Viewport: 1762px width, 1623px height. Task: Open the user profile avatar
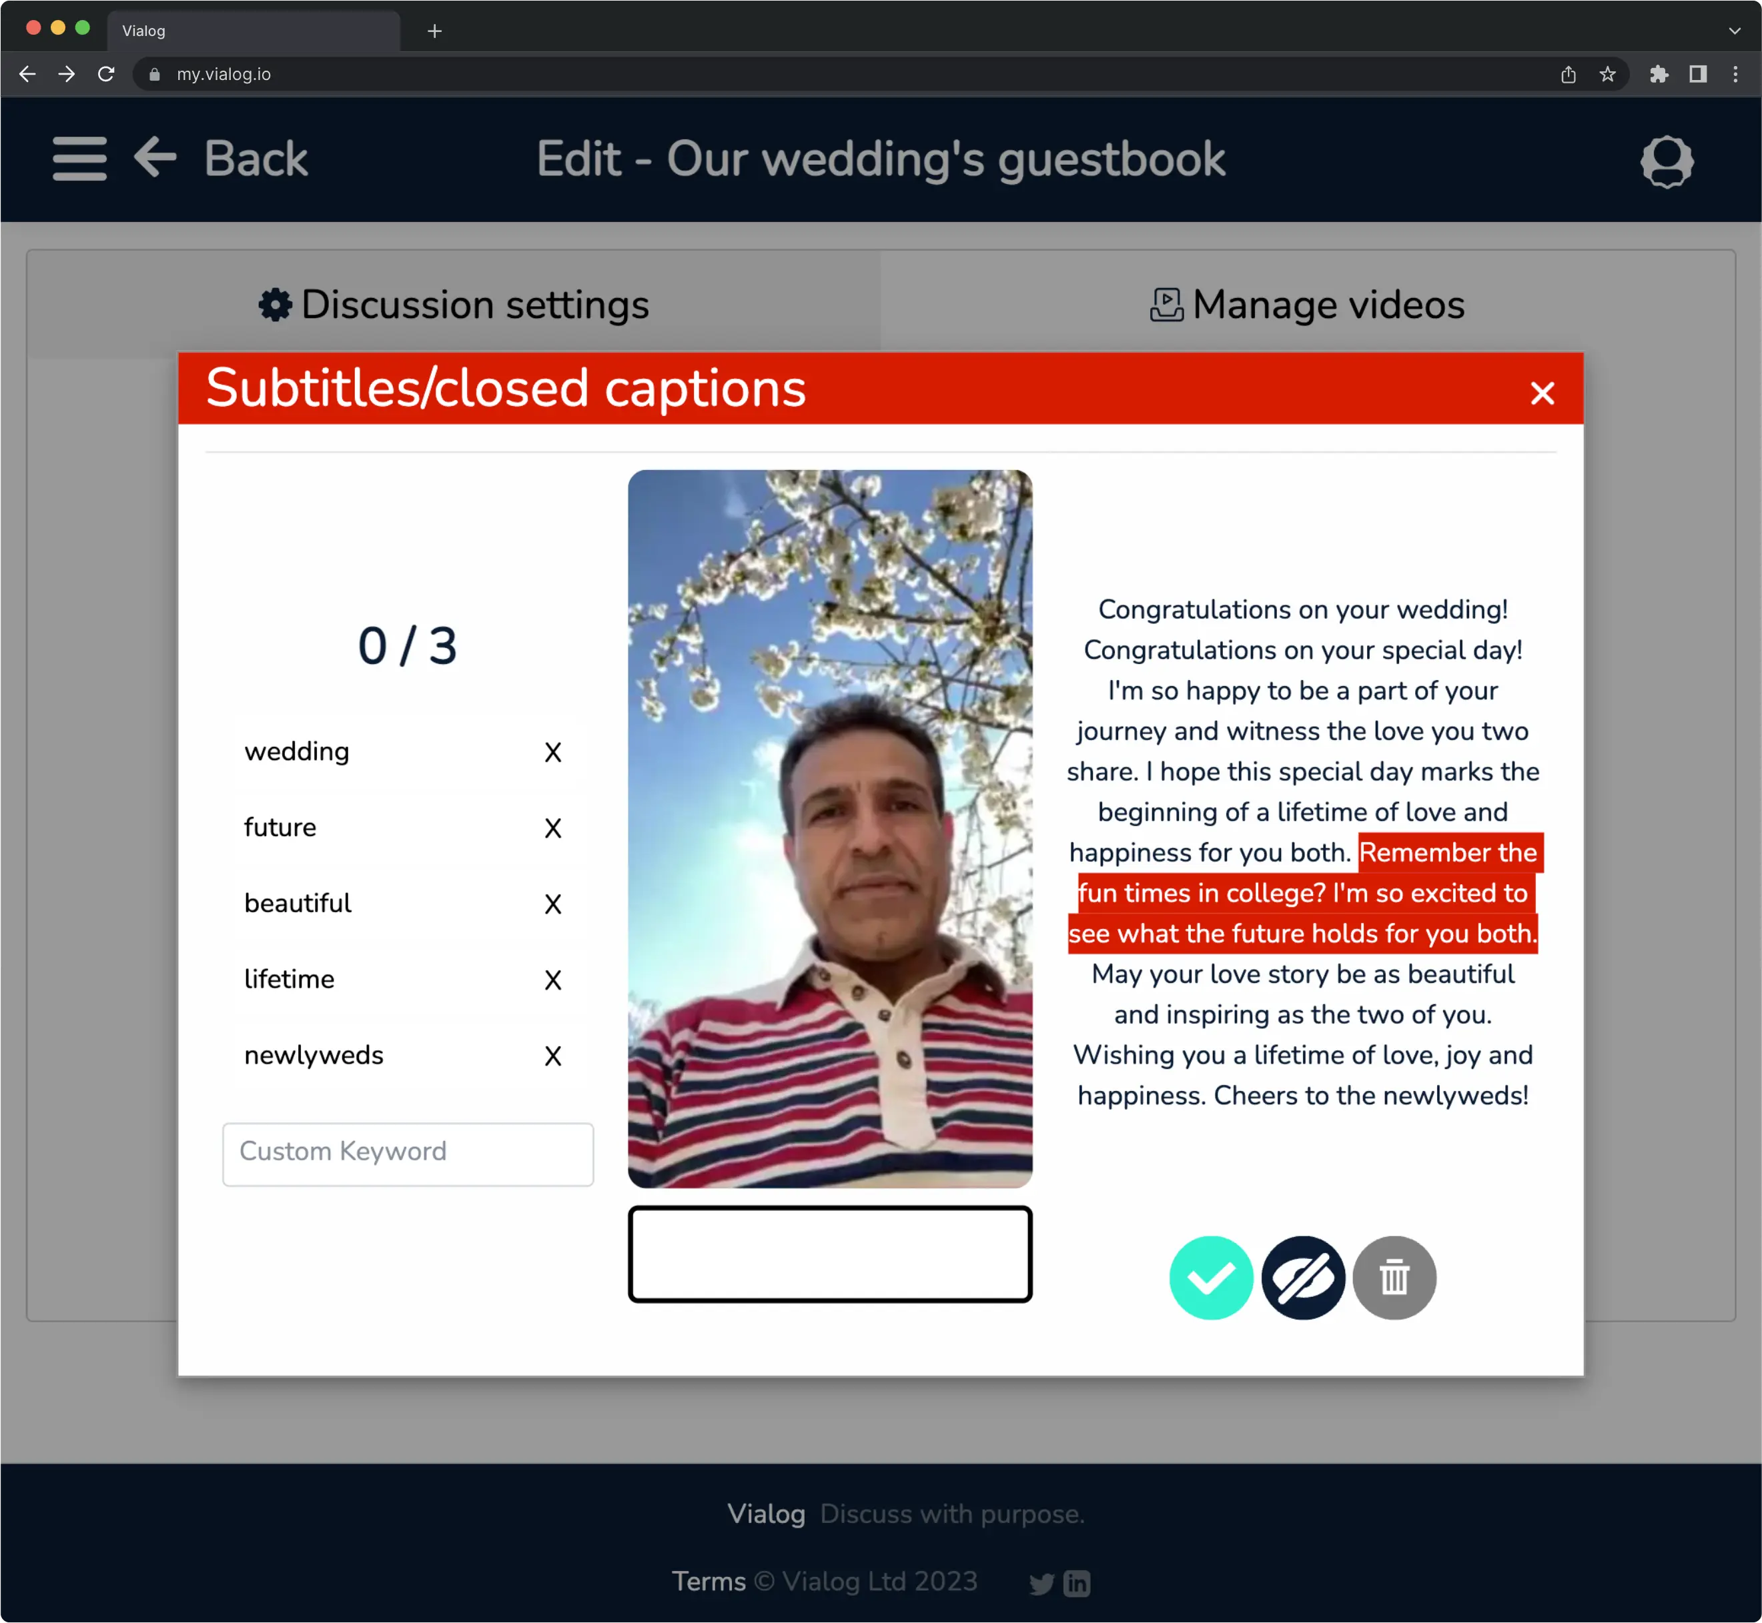tap(1666, 161)
